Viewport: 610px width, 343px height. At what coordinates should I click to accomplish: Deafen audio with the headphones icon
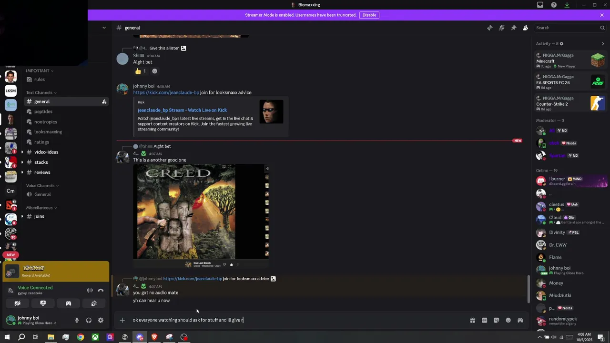point(89,320)
